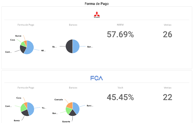Image resolution: width=194 pixels, height=123 pixels.
Task: Select the blue slice in the FCA Bancos pie
Action: 76,108
